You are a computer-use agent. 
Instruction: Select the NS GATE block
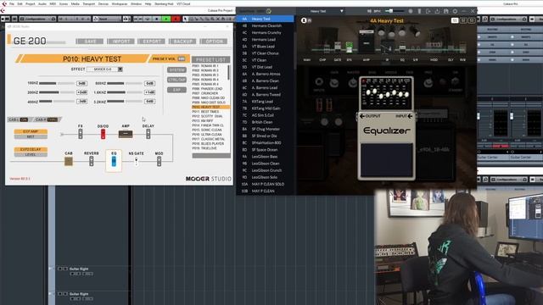136,161
